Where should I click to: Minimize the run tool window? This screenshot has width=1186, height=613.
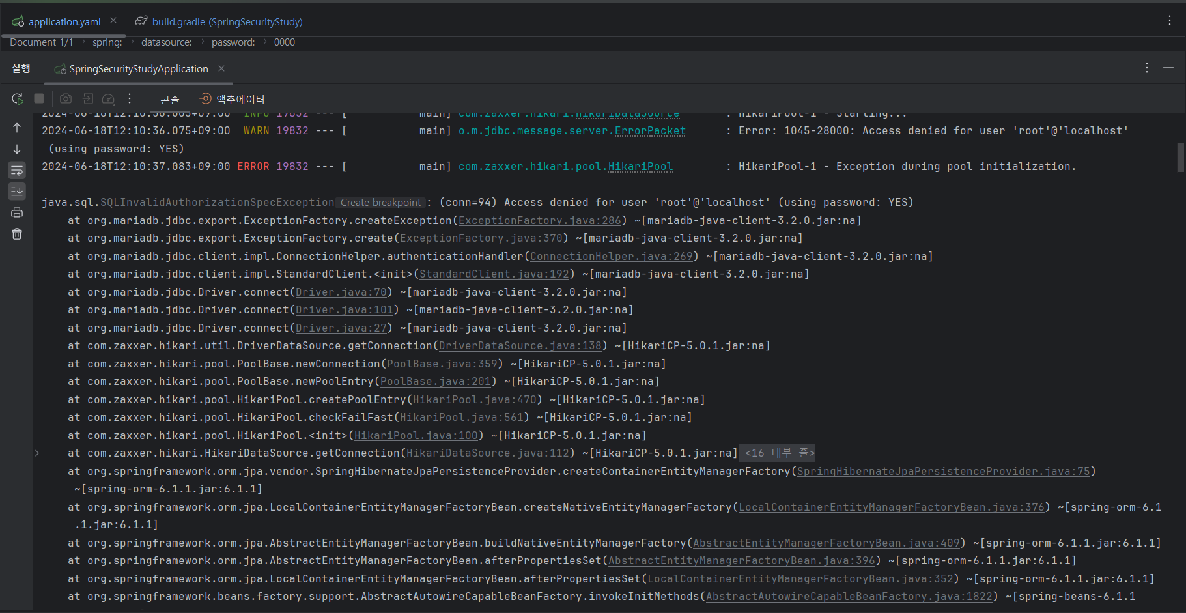[x=1168, y=68]
